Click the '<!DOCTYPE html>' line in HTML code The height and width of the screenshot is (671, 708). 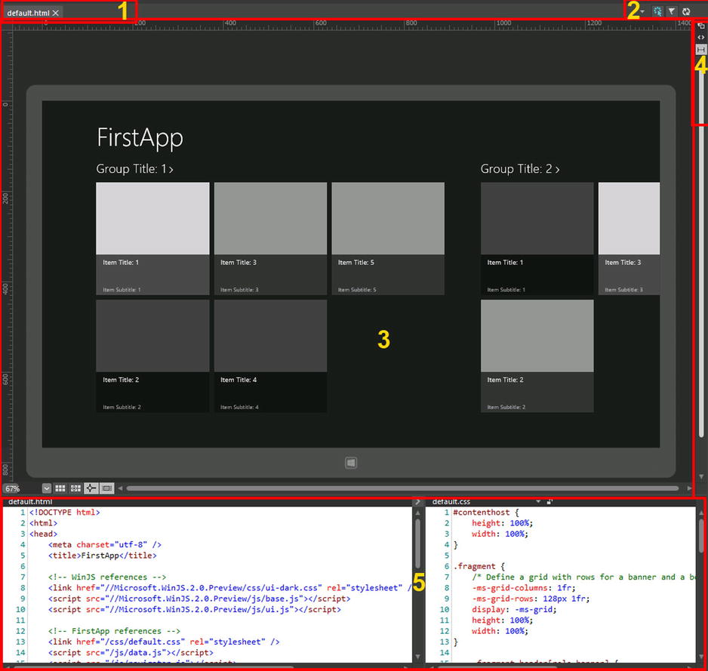point(65,512)
